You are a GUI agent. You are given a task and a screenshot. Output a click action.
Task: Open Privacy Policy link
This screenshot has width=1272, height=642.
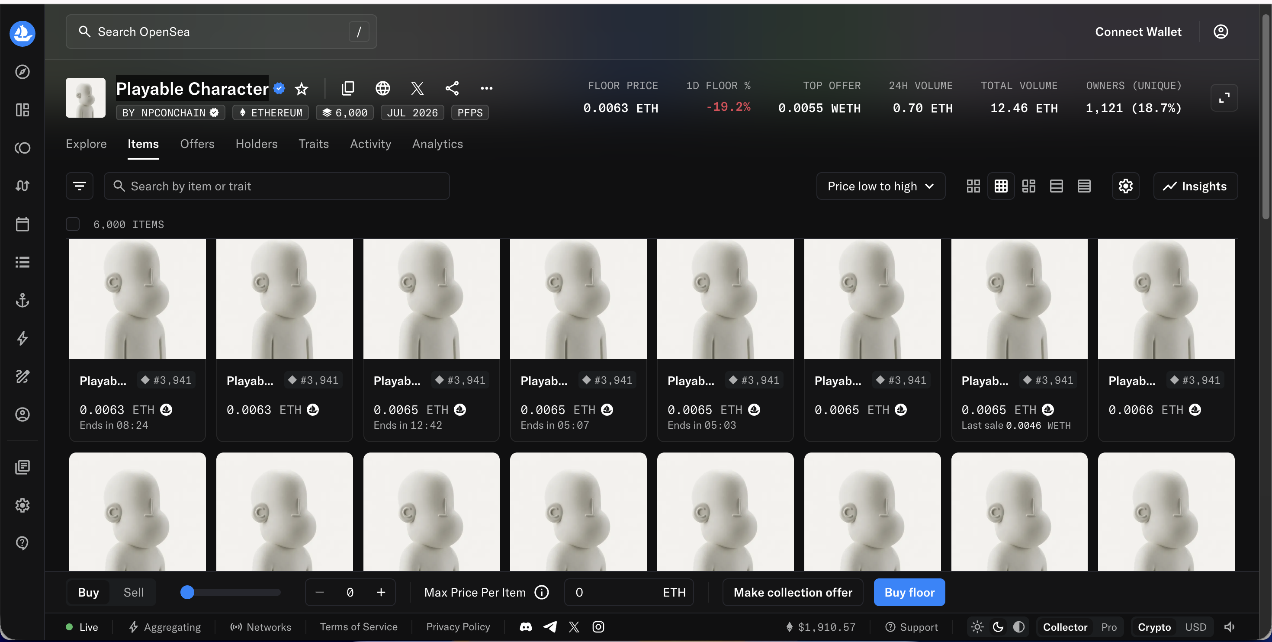(458, 627)
